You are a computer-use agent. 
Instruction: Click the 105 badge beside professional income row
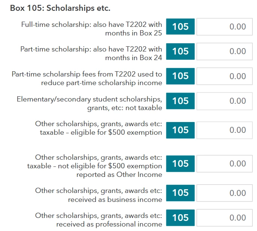click(180, 218)
